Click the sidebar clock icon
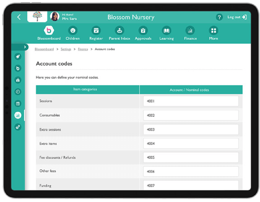 [18, 92]
